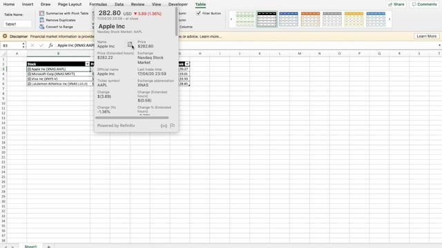This screenshot has height=248, width=442.
Task: Click the Learn More button in disclaimer bar
Action: pos(426,37)
